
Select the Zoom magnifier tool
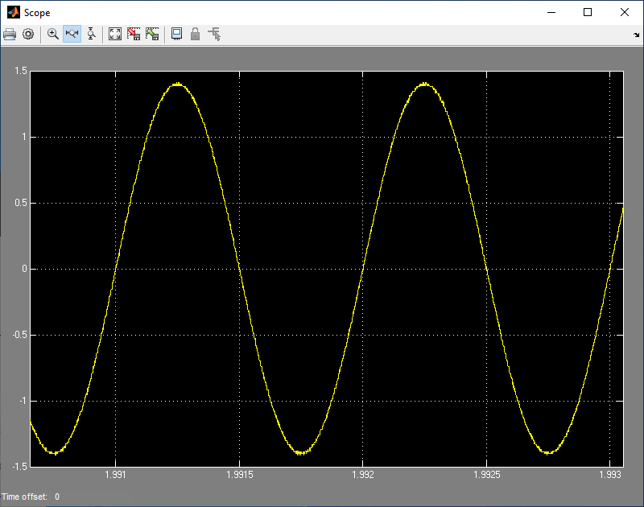[x=53, y=35]
